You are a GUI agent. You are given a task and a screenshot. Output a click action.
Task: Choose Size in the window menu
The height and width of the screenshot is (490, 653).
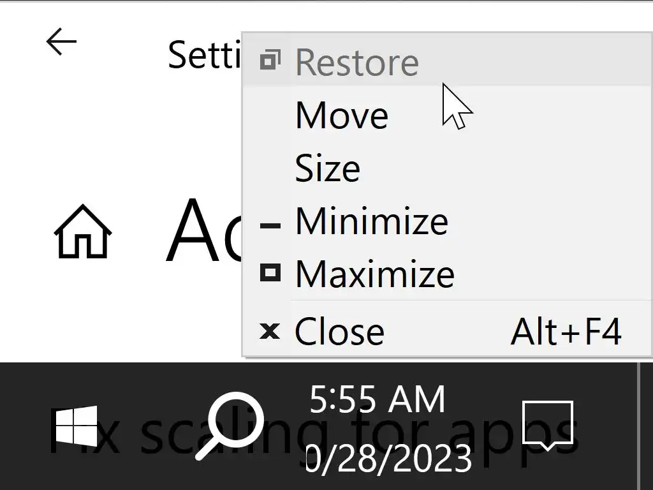327,168
